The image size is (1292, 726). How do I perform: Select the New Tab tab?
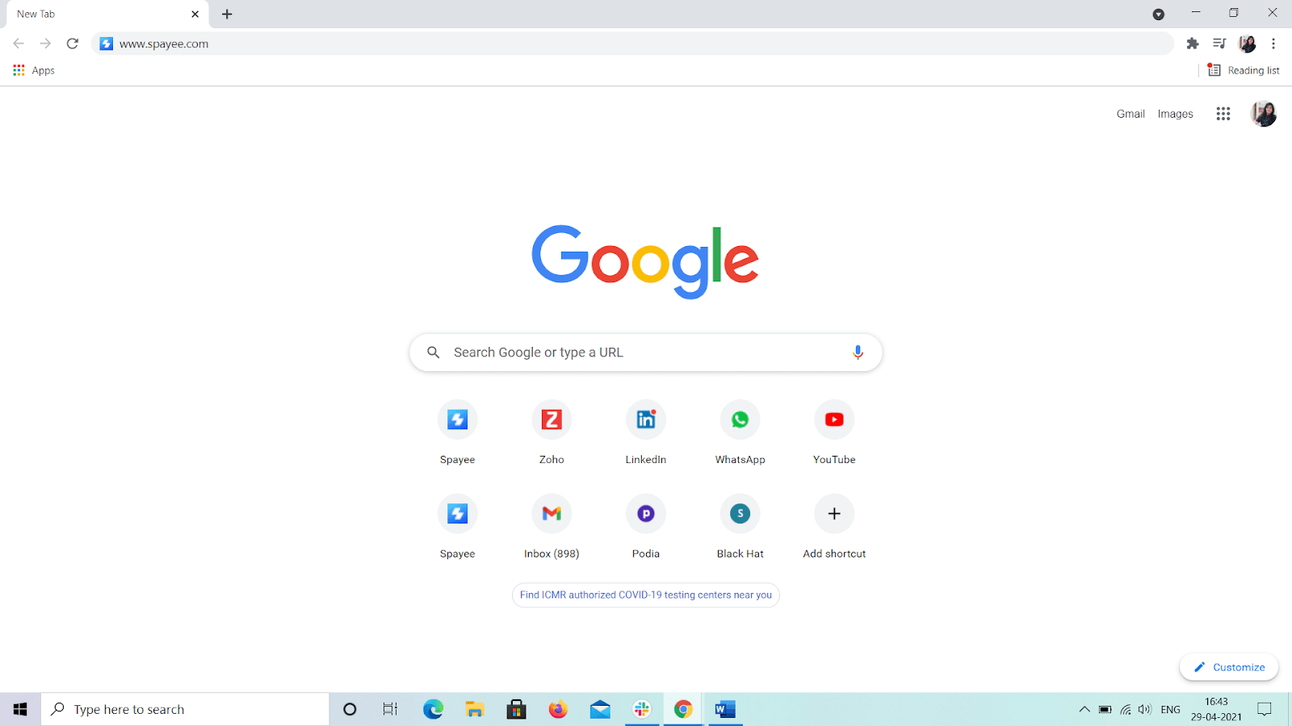(97, 15)
